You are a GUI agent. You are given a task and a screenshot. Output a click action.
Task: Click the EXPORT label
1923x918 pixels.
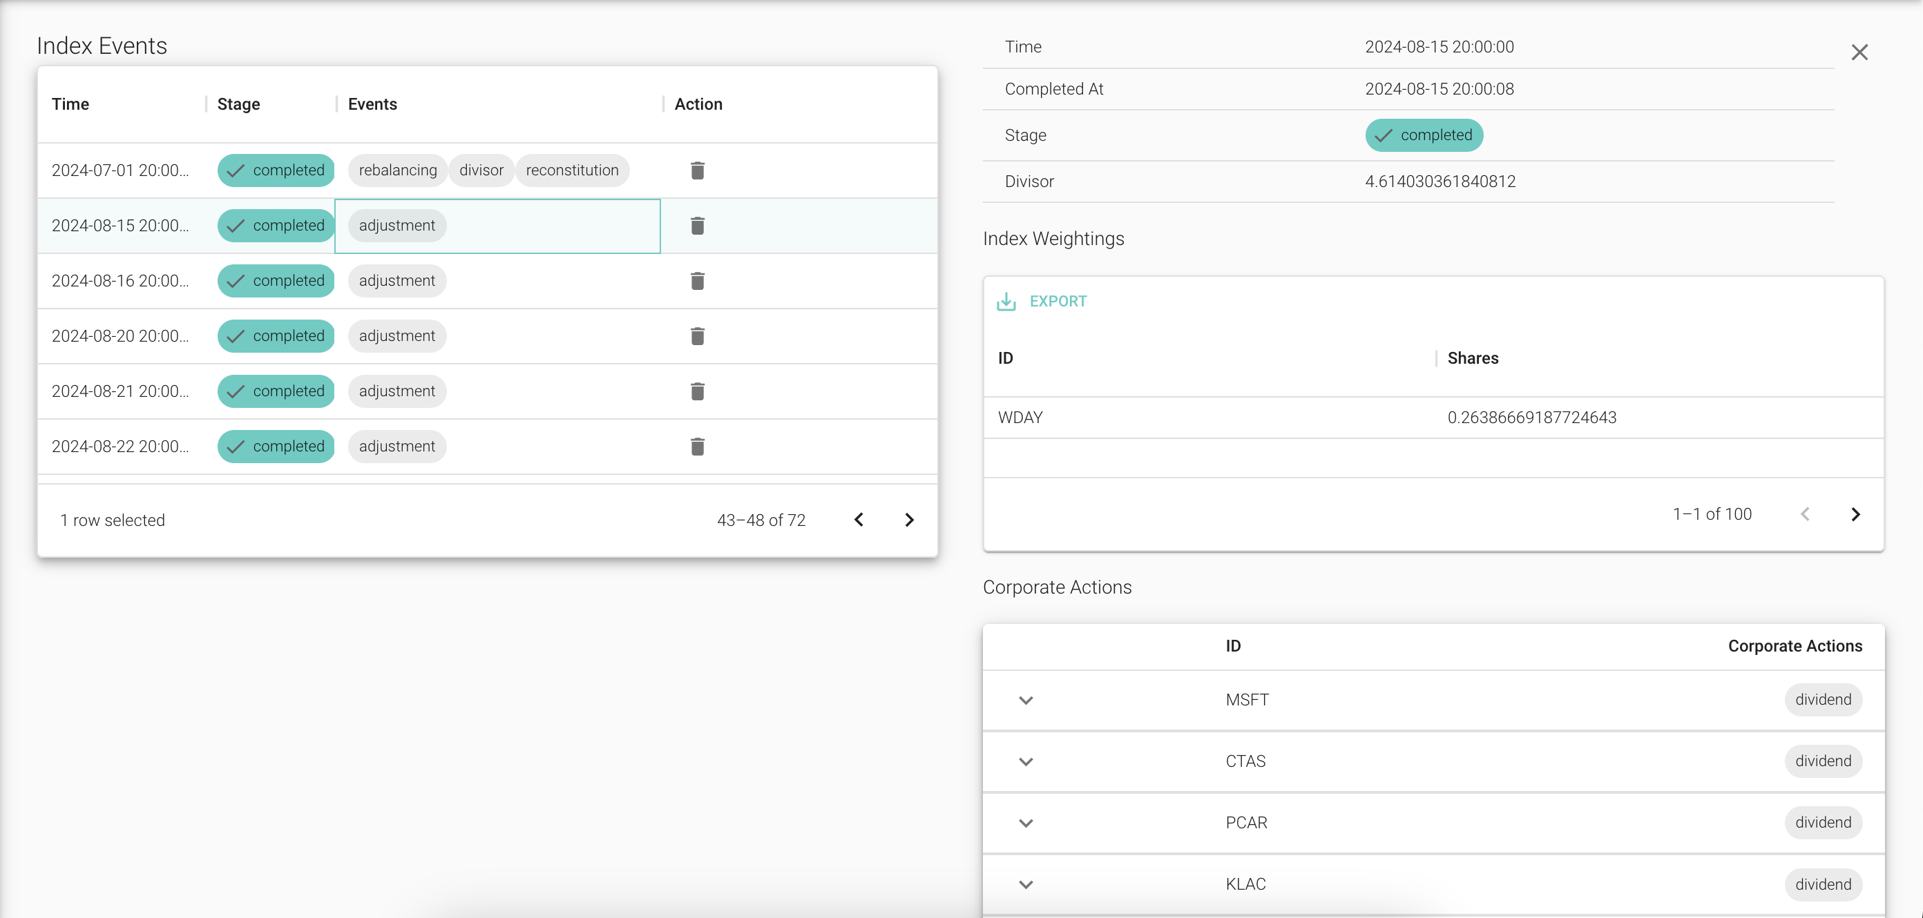point(1058,301)
